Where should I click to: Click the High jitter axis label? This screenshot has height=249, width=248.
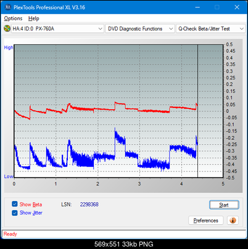[9, 47]
